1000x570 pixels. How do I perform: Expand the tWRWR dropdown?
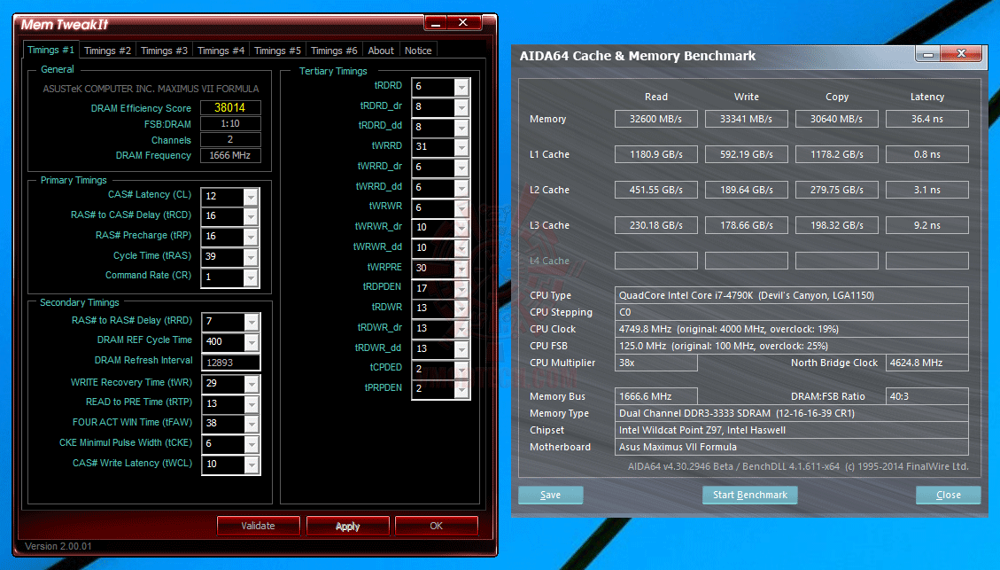461,208
